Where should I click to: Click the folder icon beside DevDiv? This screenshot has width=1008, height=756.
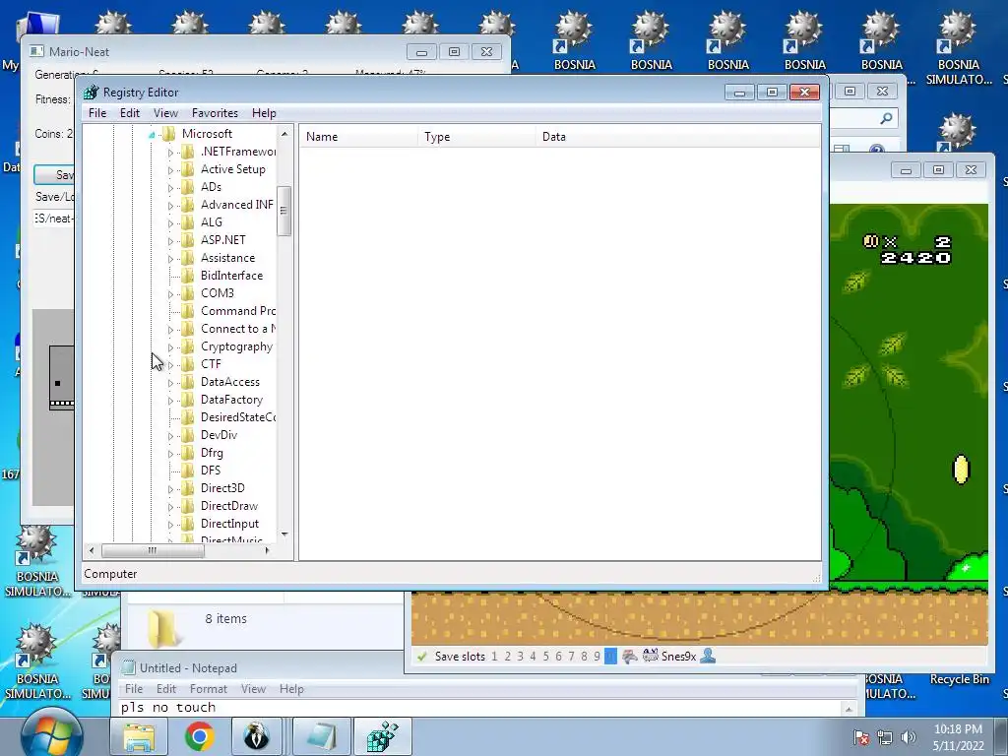188,435
